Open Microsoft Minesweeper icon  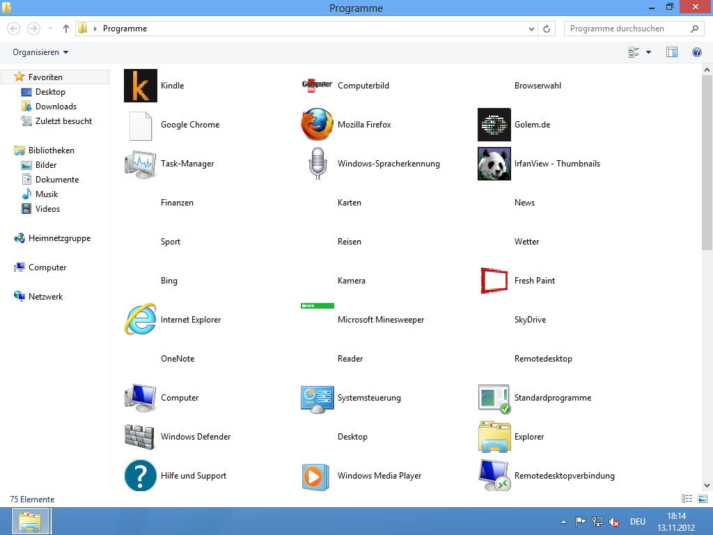(318, 306)
